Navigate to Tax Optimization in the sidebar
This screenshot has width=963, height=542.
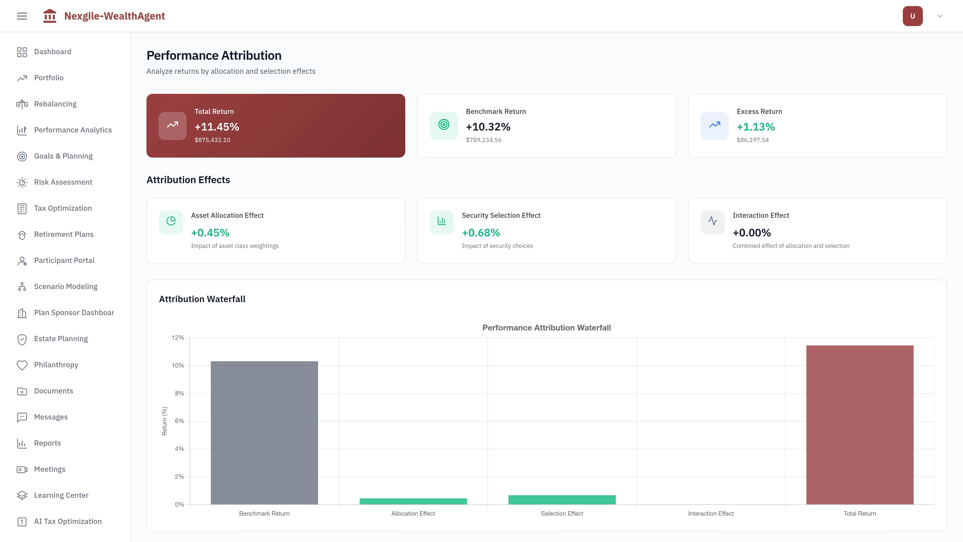(62, 208)
